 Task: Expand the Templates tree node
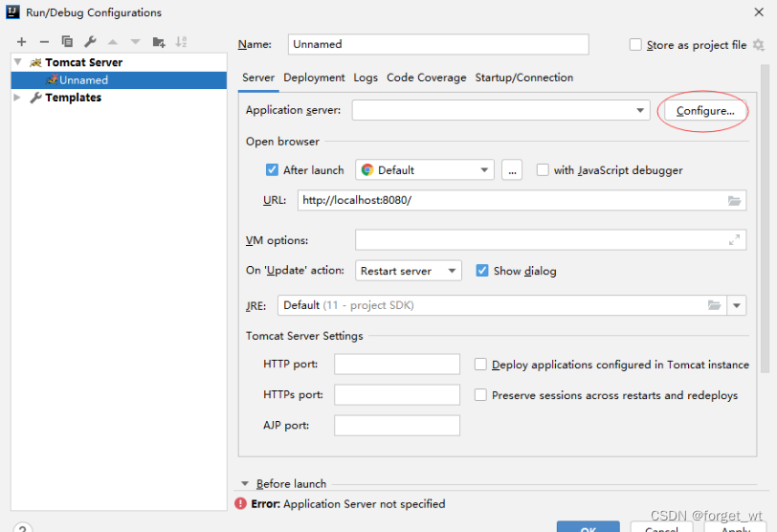click(17, 97)
